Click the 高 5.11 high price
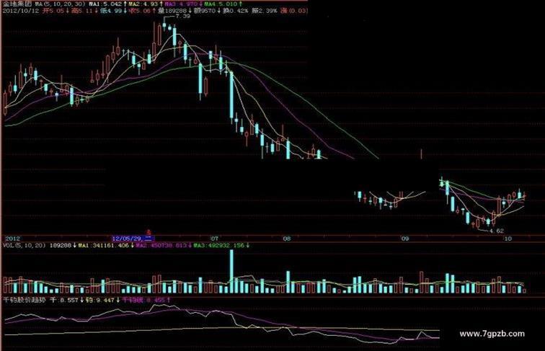Viewport: 545px width, 351px height. [84, 11]
